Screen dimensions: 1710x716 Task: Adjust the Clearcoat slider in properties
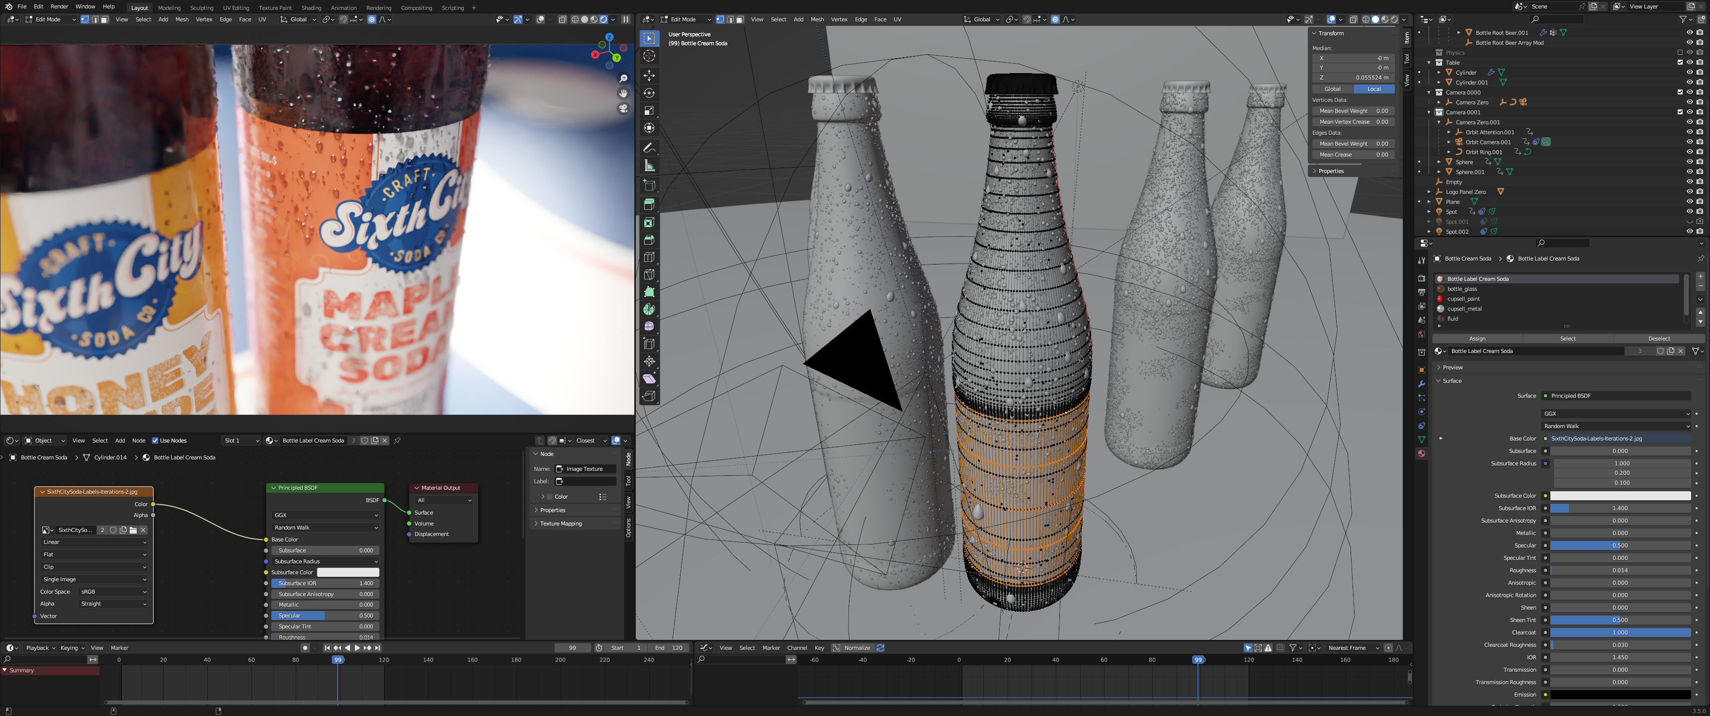point(1620,633)
